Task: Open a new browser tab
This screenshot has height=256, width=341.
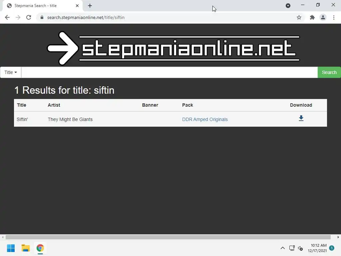Action: point(90,6)
